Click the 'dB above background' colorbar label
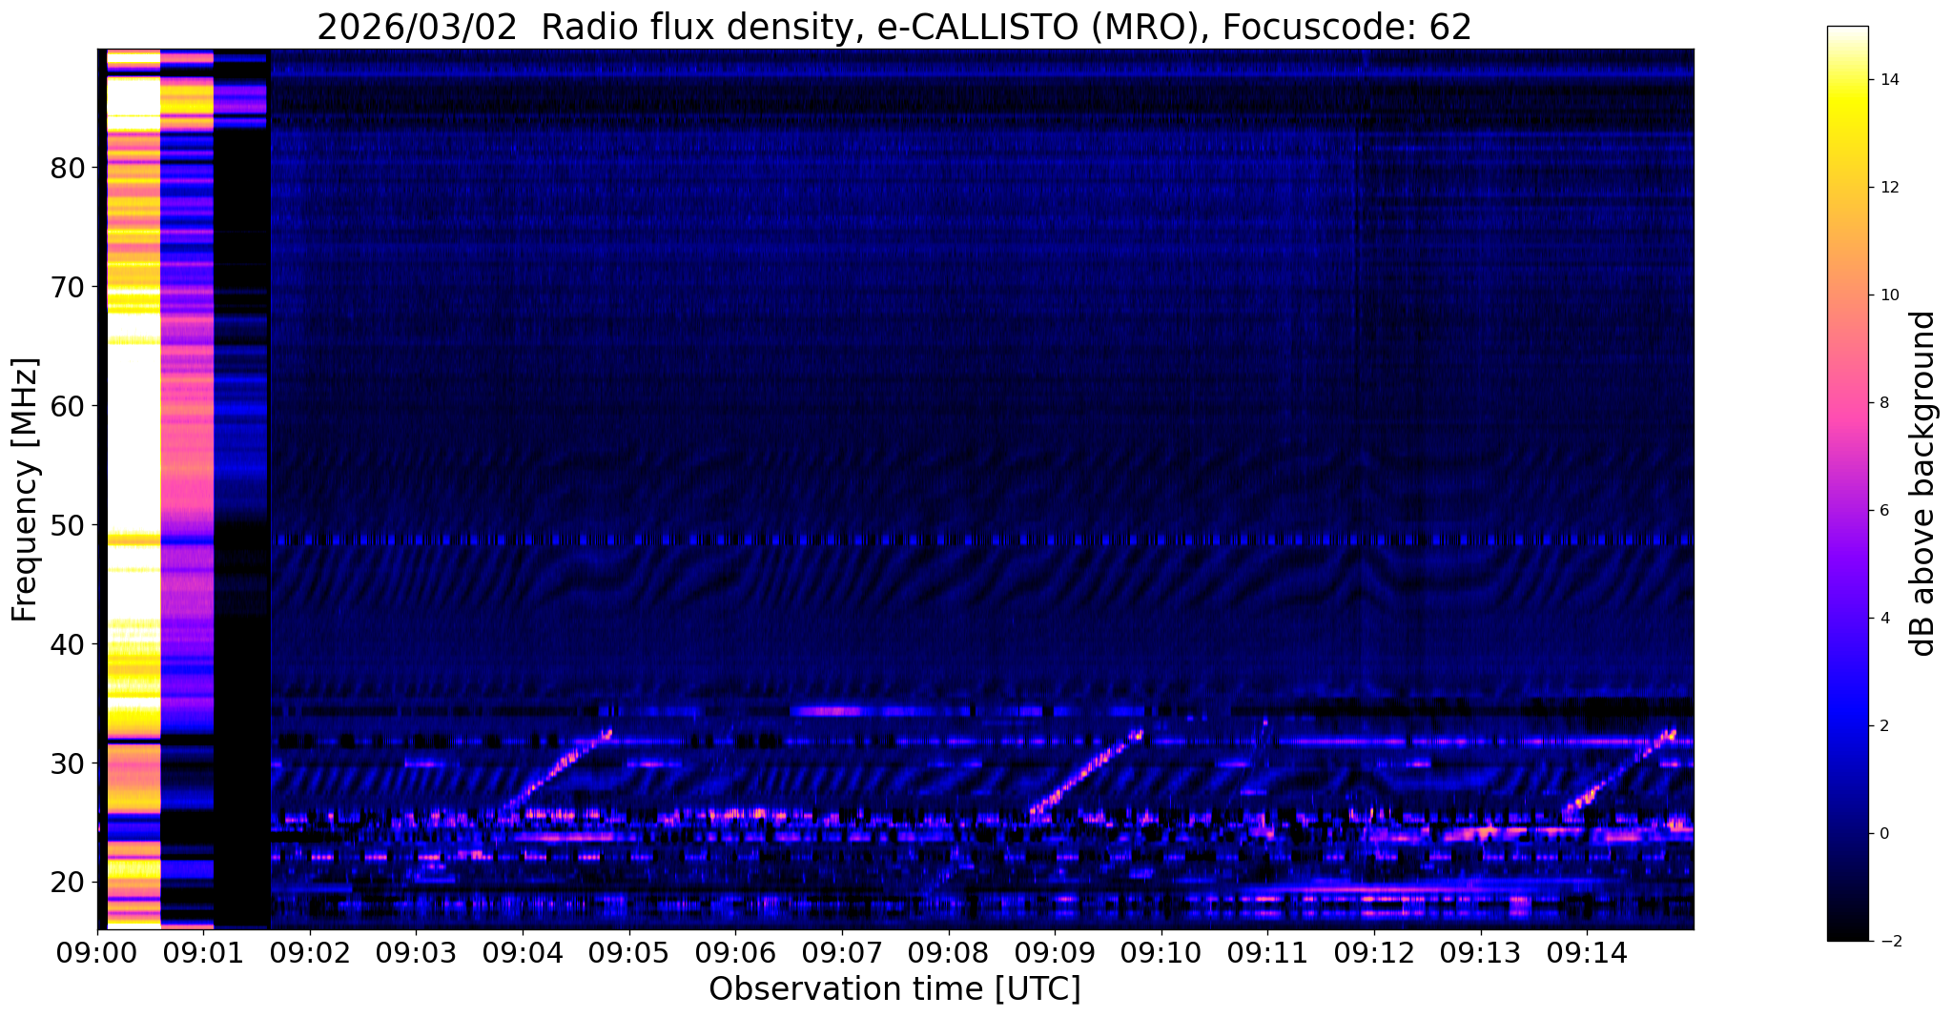The height and width of the screenshot is (1017, 1952). tap(1923, 483)
